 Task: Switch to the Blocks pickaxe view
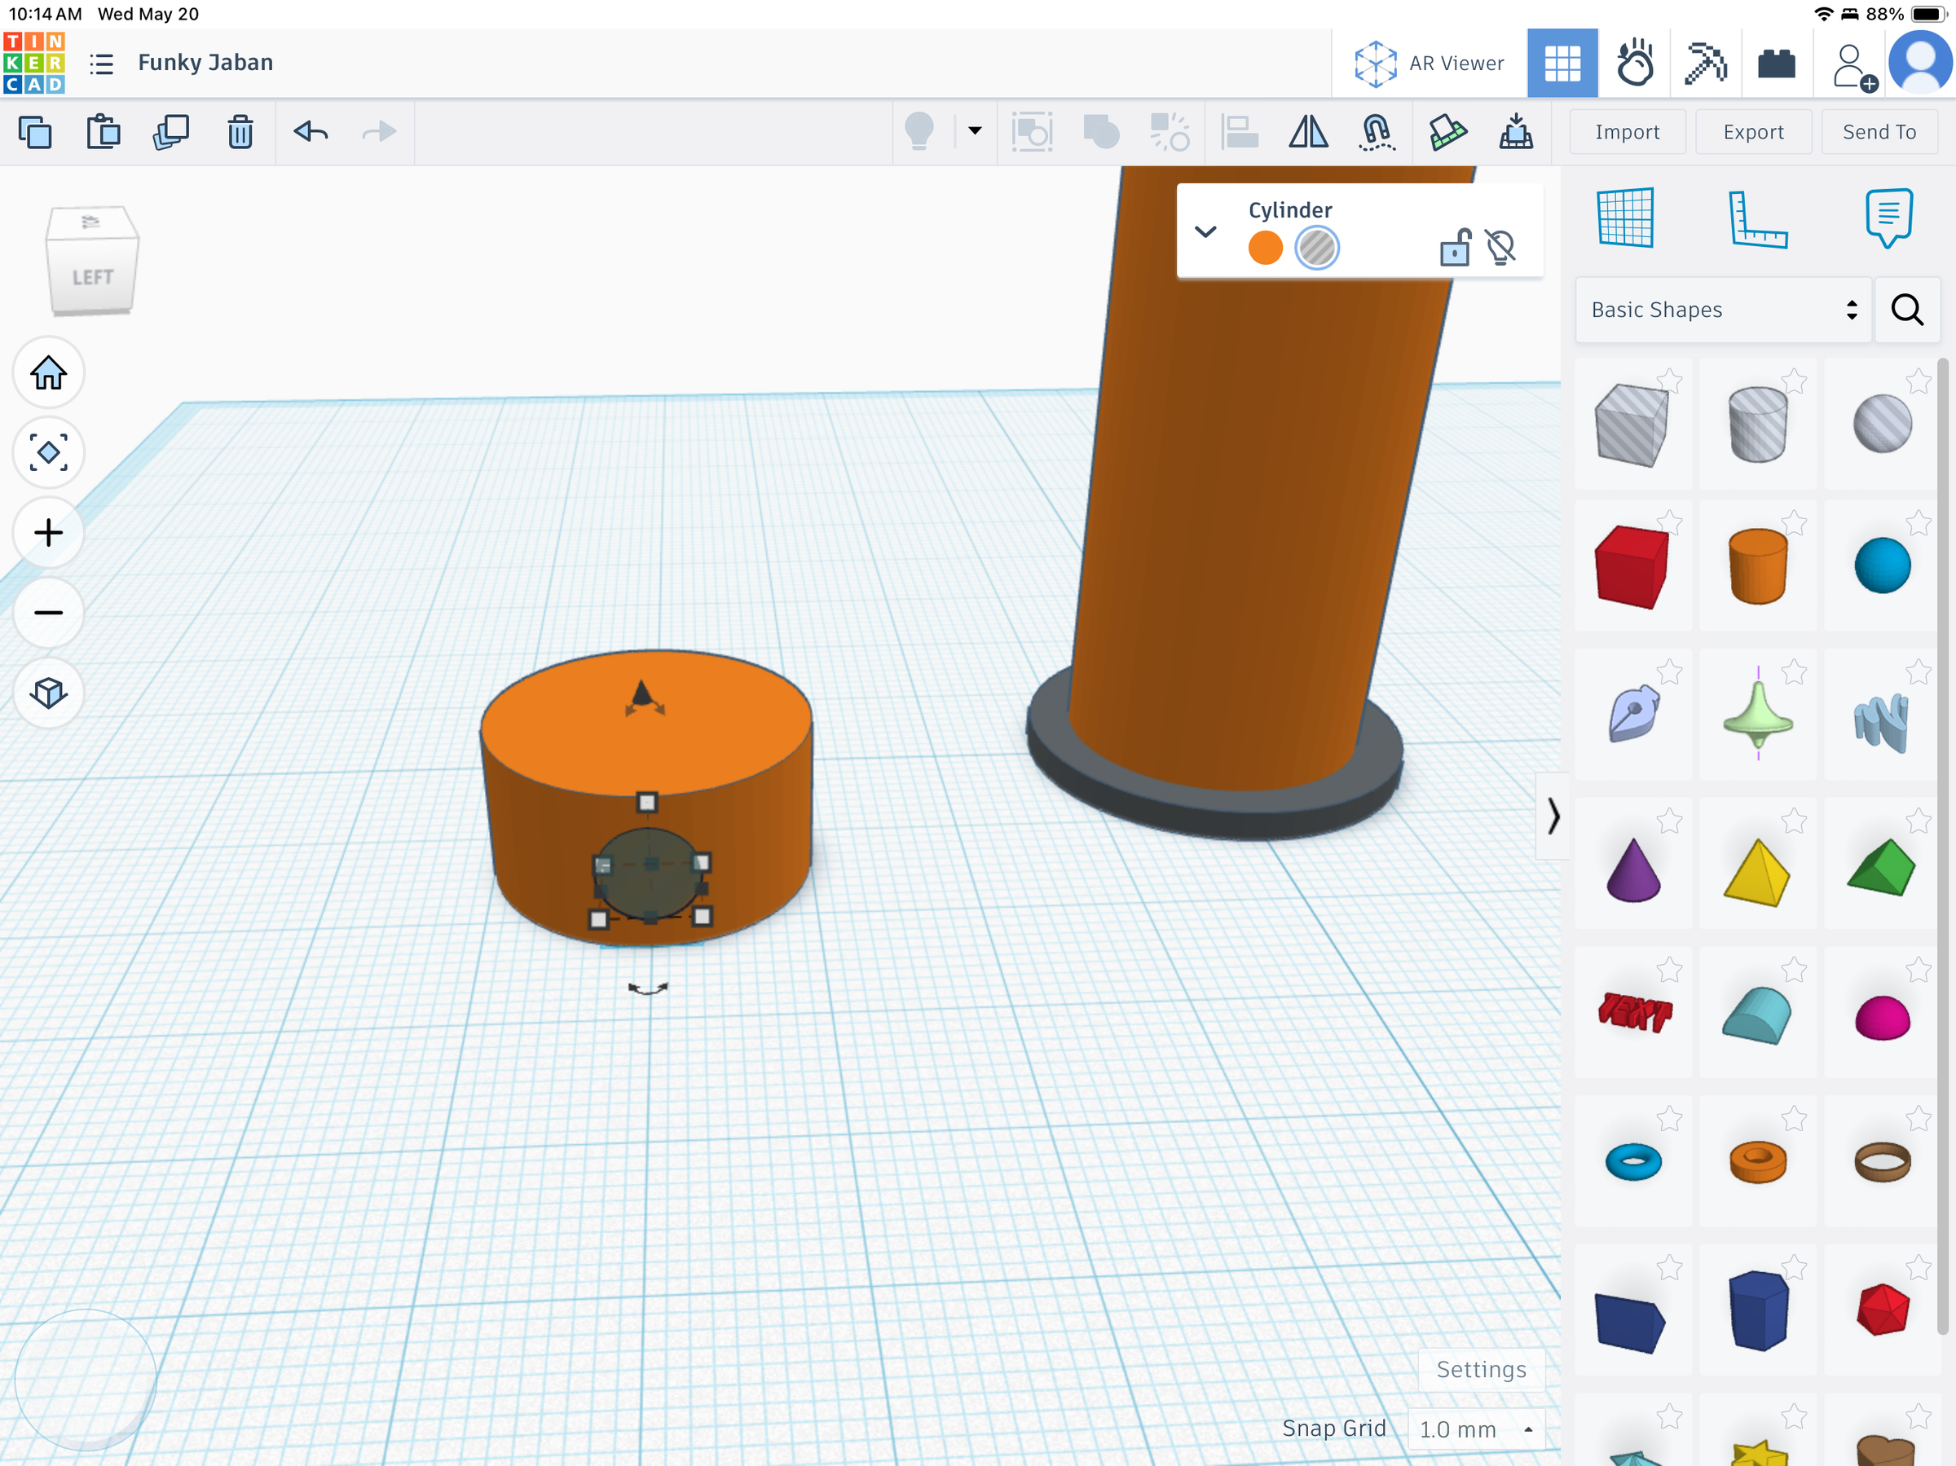pos(1706,63)
